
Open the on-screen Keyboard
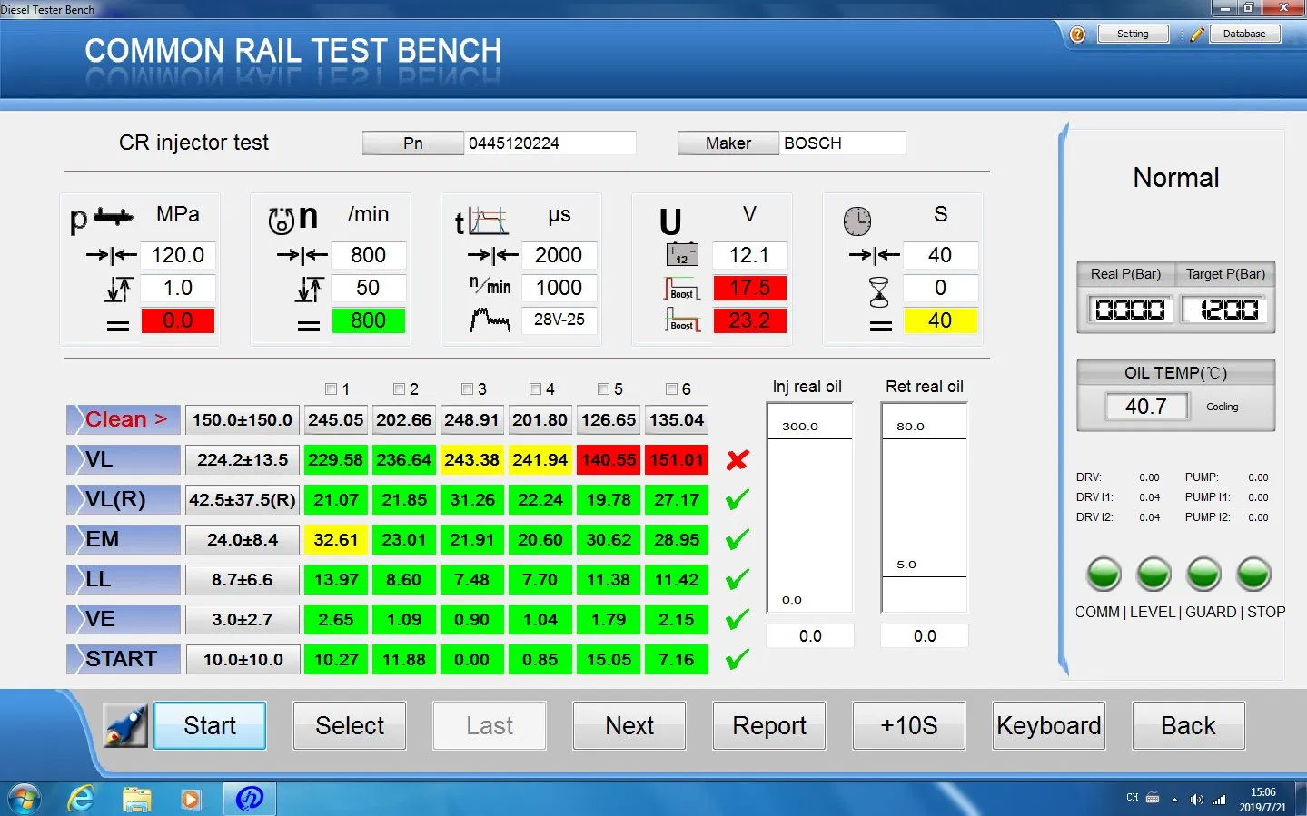[x=1049, y=725]
